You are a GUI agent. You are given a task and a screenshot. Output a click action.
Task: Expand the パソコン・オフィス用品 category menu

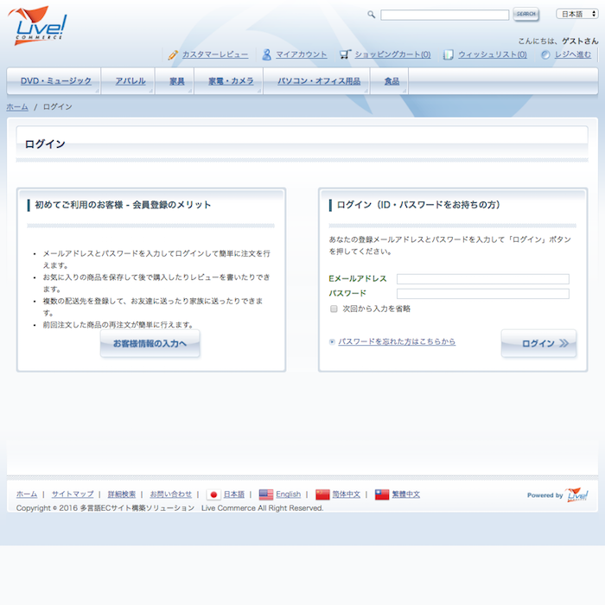point(319,81)
